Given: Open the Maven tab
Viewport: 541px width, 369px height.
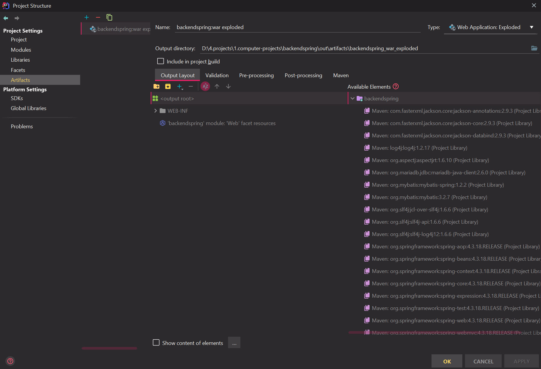Looking at the screenshot, I should [x=341, y=75].
